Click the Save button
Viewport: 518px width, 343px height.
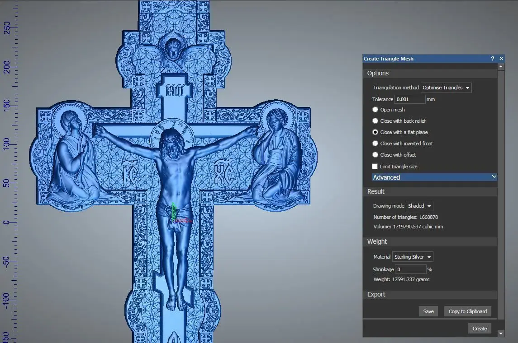(x=428, y=311)
